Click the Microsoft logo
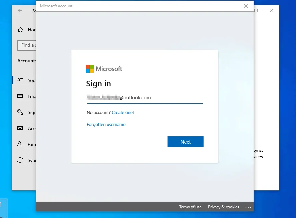 (x=104, y=69)
